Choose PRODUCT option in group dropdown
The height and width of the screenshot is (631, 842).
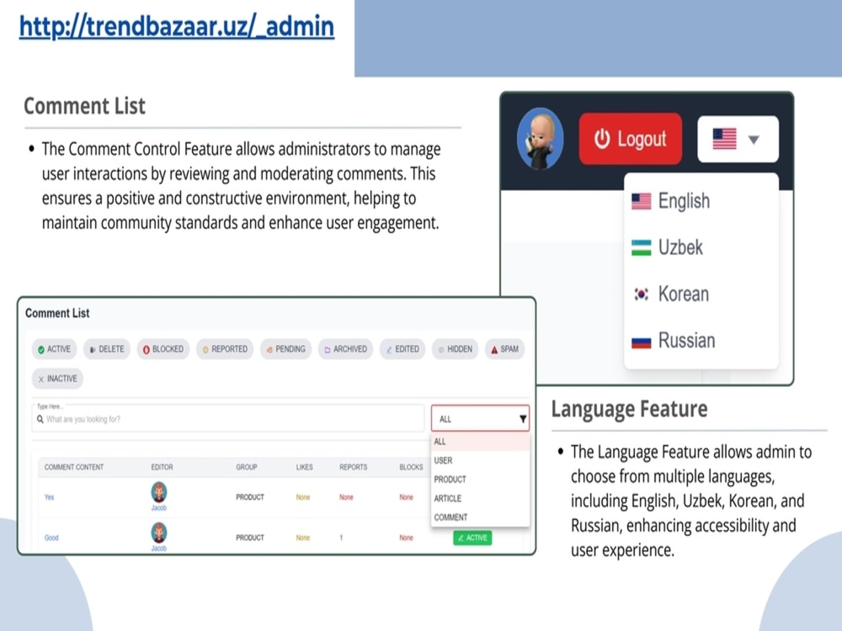coord(480,480)
